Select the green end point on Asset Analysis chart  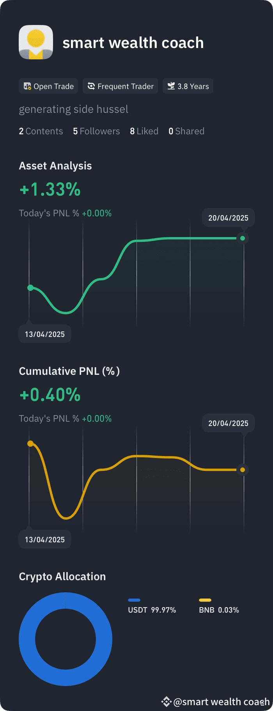(x=243, y=238)
